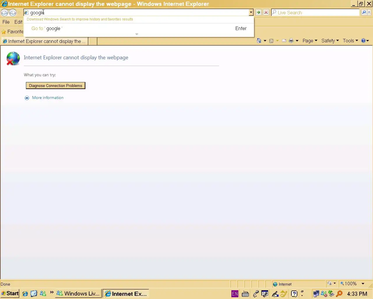Click the red Stop loading button

click(x=266, y=13)
